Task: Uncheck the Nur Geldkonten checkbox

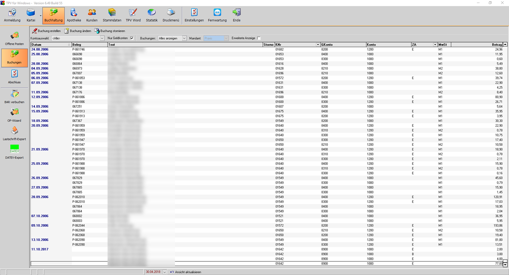Action: pos(132,38)
